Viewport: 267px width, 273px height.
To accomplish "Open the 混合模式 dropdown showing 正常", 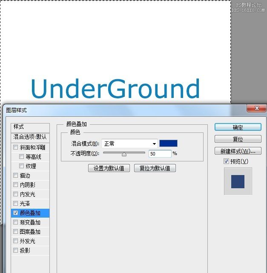I will pyautogui.click(x=130, y=144).
